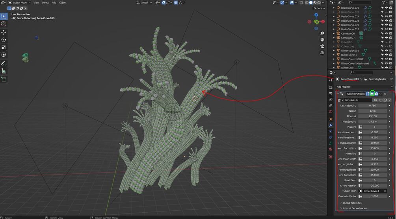Toggle fake user shield for Microtubule

click(x=381, y=100)
